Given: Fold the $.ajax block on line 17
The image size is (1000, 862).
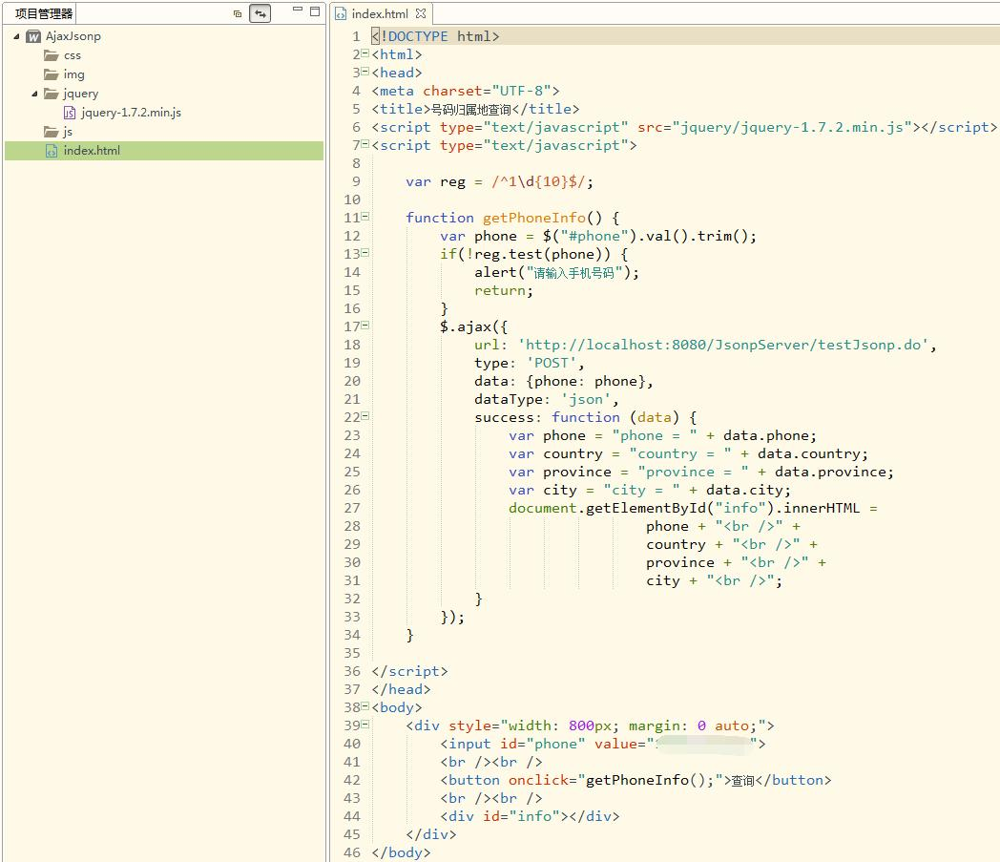Looking at the screenshot, I should click(x=365, y=326).
